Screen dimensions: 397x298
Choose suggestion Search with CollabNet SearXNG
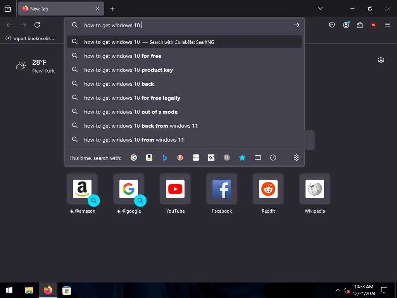tap(184, 42)
